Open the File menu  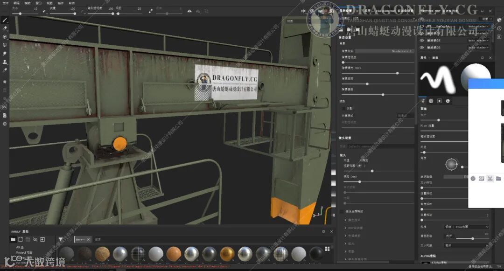coord(5,3)
